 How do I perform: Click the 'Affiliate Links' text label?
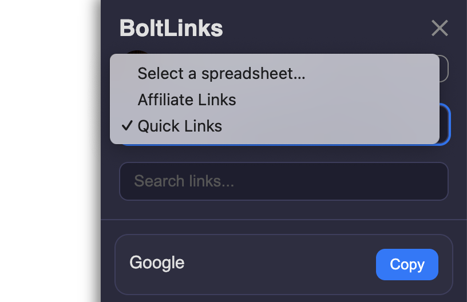187,100
